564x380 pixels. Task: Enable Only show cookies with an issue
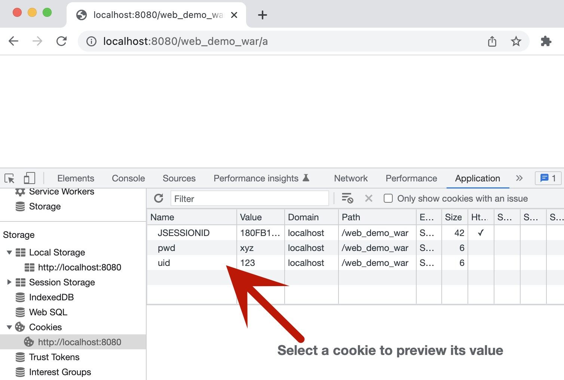click(388, 198)
